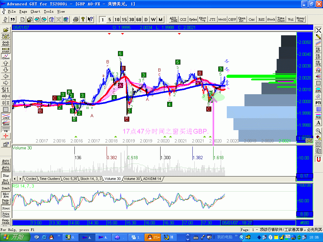Add the OBV indicator
Viewport: 323px width, 242px height.
pyautogui.click(x=232, y=20)
